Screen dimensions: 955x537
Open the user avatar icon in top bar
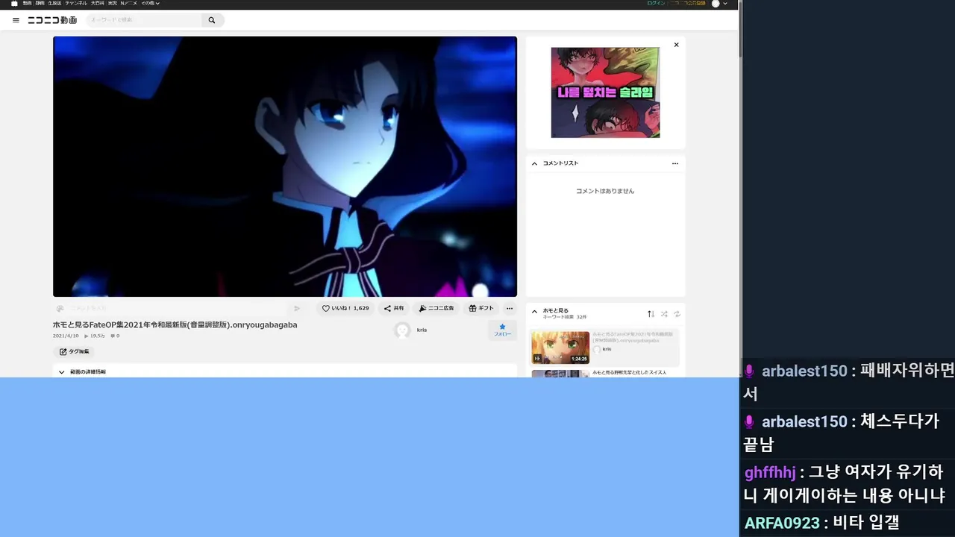tap(716, 4)
